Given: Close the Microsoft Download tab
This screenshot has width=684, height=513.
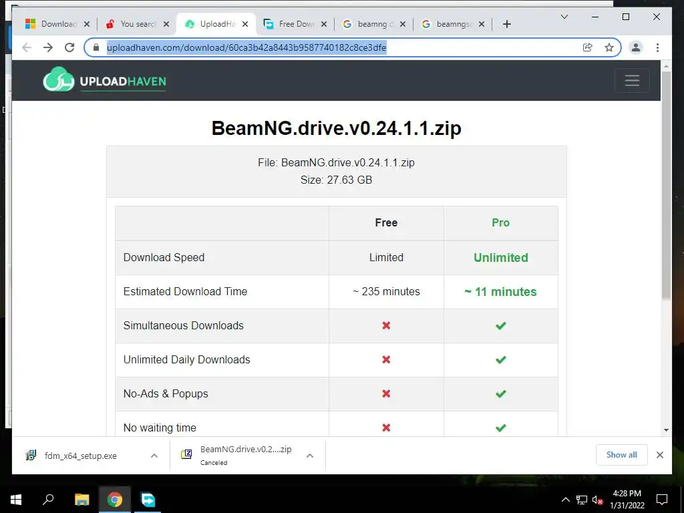Looking at the screenshot, I should click(87, 24).
